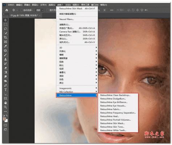Open the 文件(F) menu

[11, 5]
